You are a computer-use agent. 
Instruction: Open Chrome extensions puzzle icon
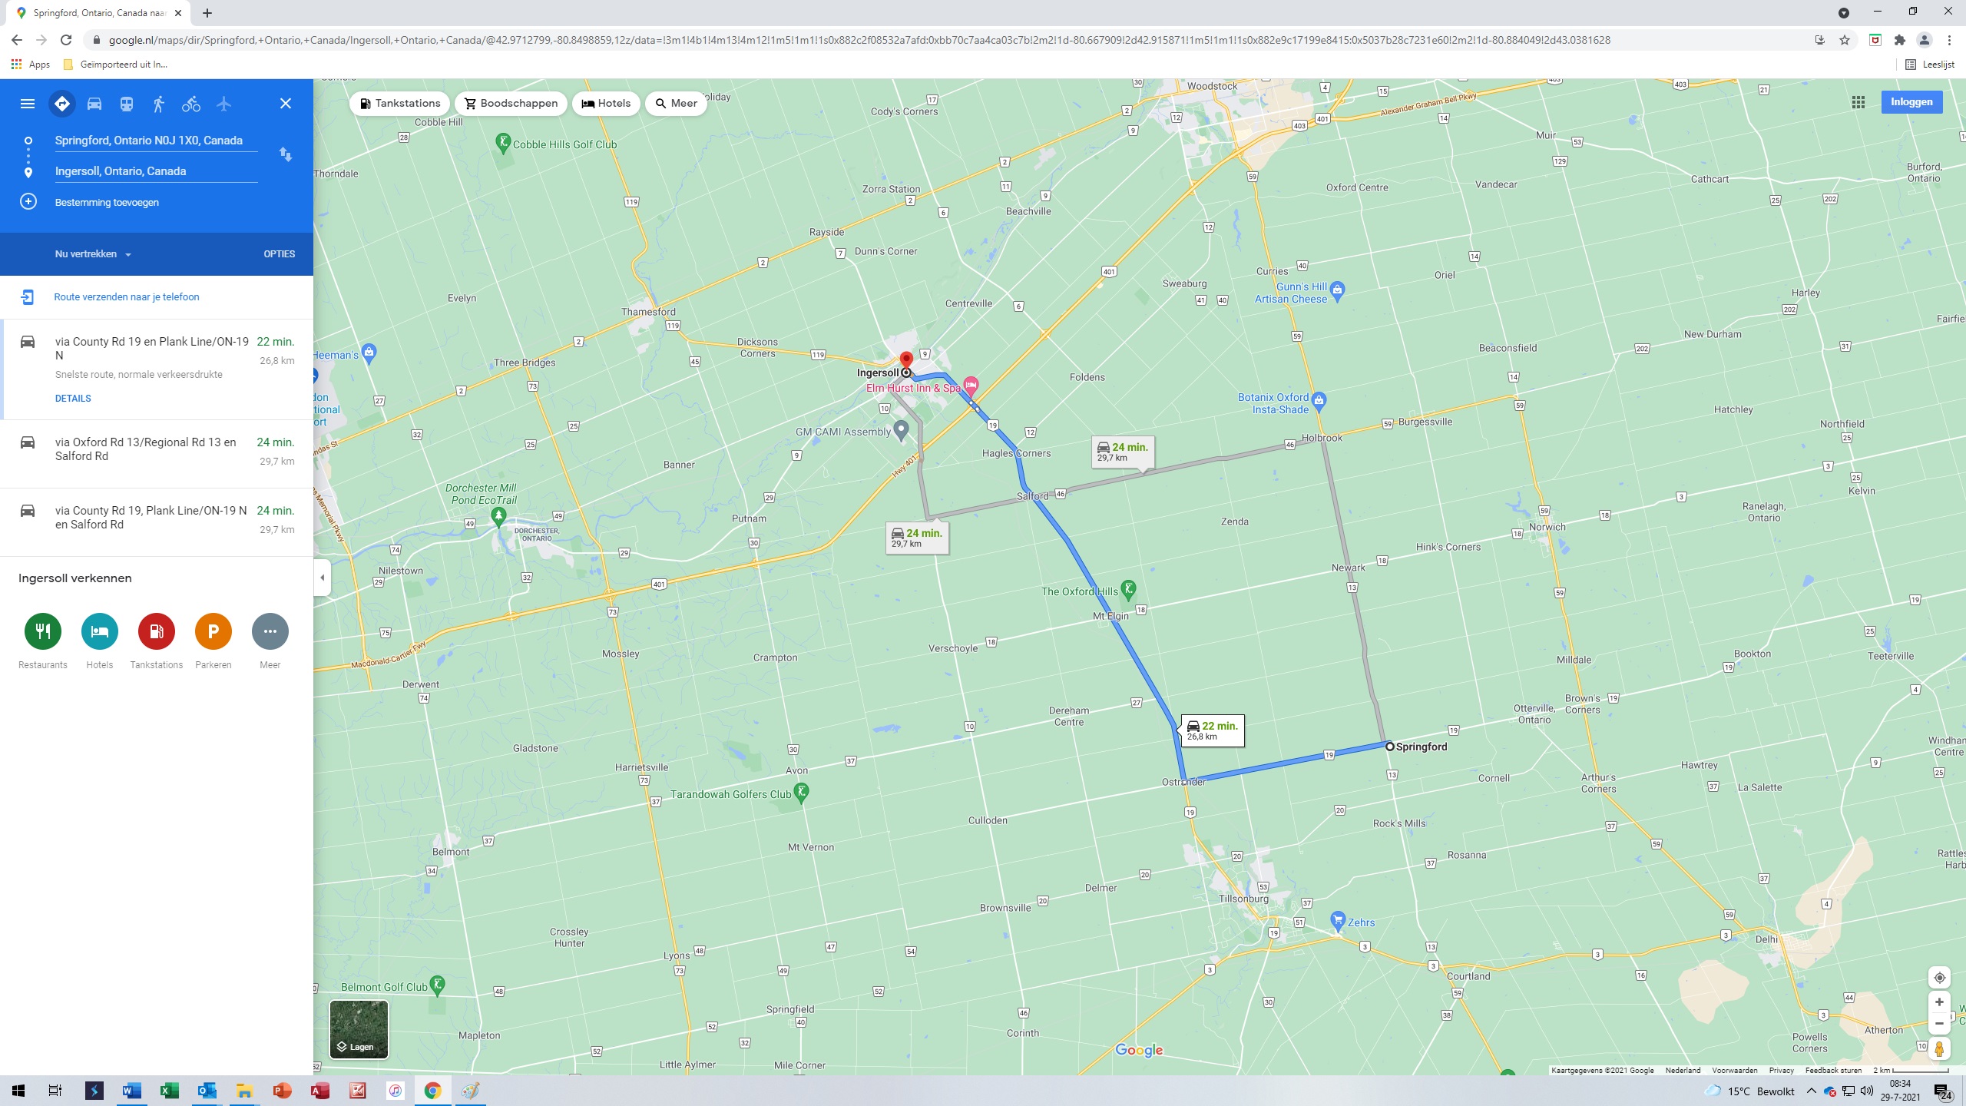point(1900,40)
